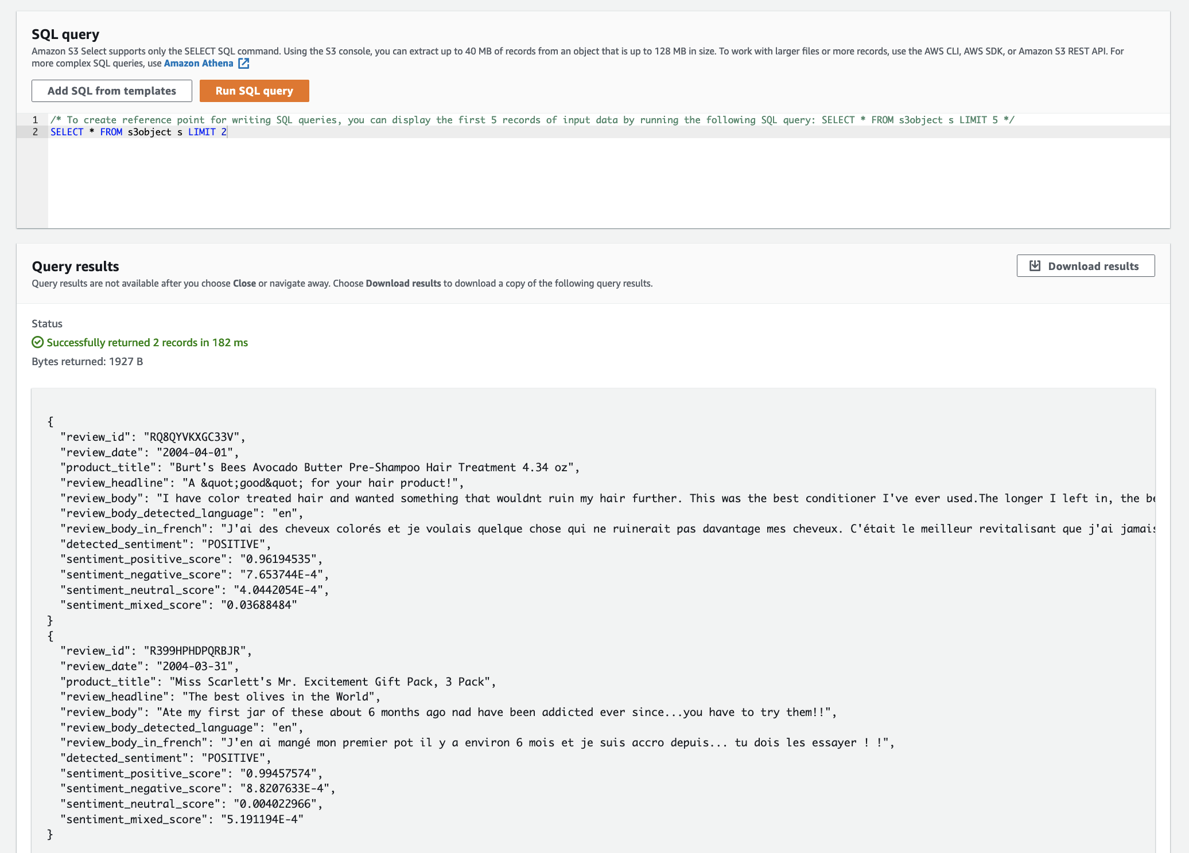Click the first record's review_id value
This screenshot has width=1189, height=853.
[191, 437]
